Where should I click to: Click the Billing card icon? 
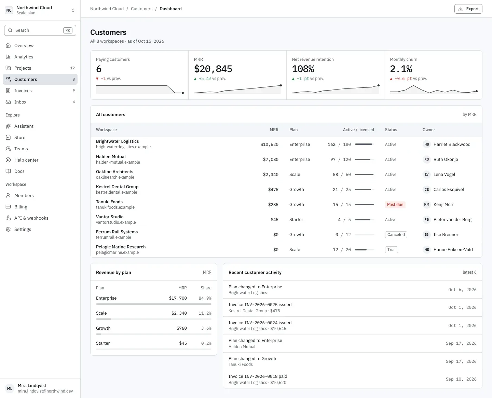click(x=8, y=207)
